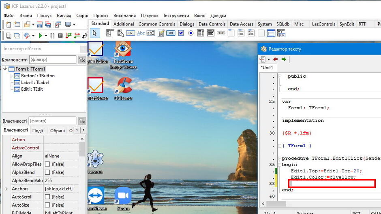The image size is (381, 214).
Task: Open build mode gear dropdown arrow
Action: (33, 36)
